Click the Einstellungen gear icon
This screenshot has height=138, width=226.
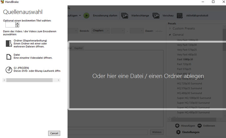178,132
